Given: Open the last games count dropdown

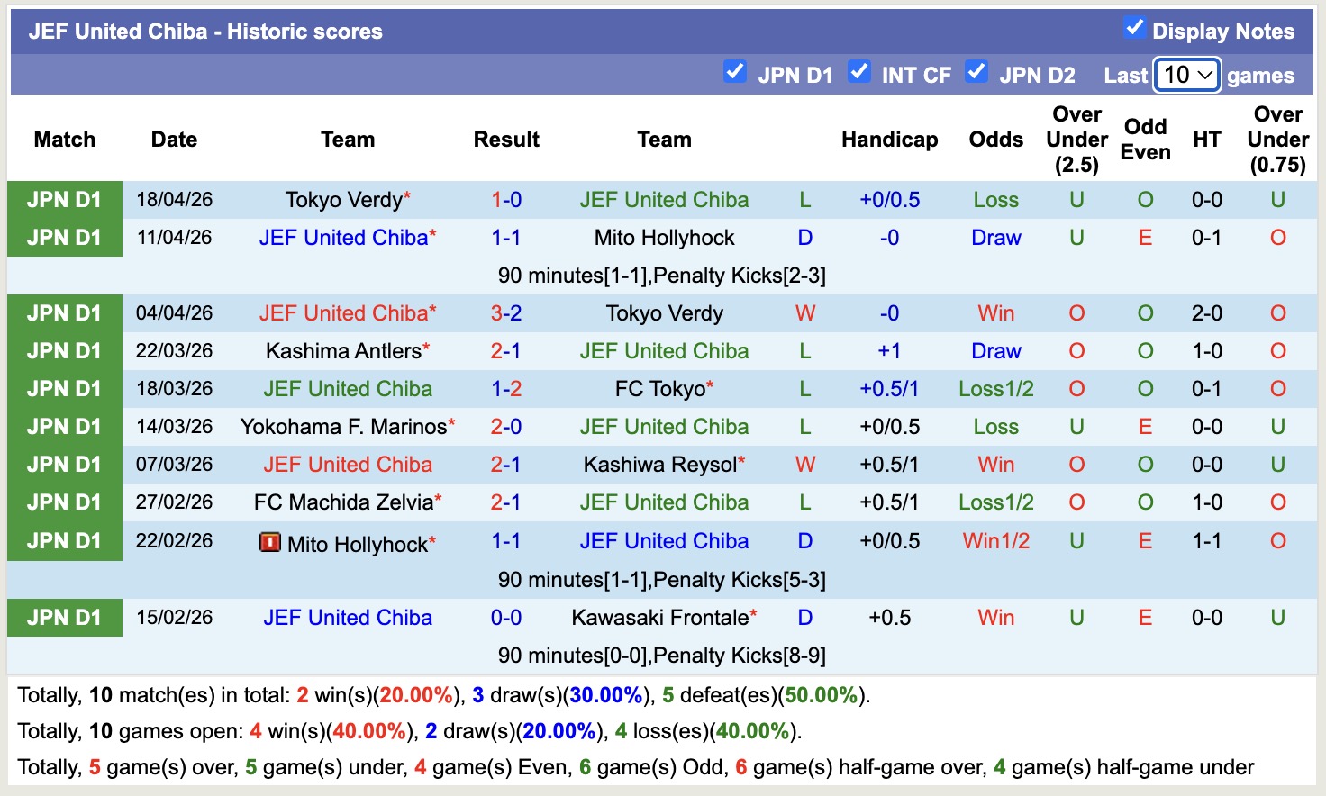Looking at the screenshot, I should 1186,76.
